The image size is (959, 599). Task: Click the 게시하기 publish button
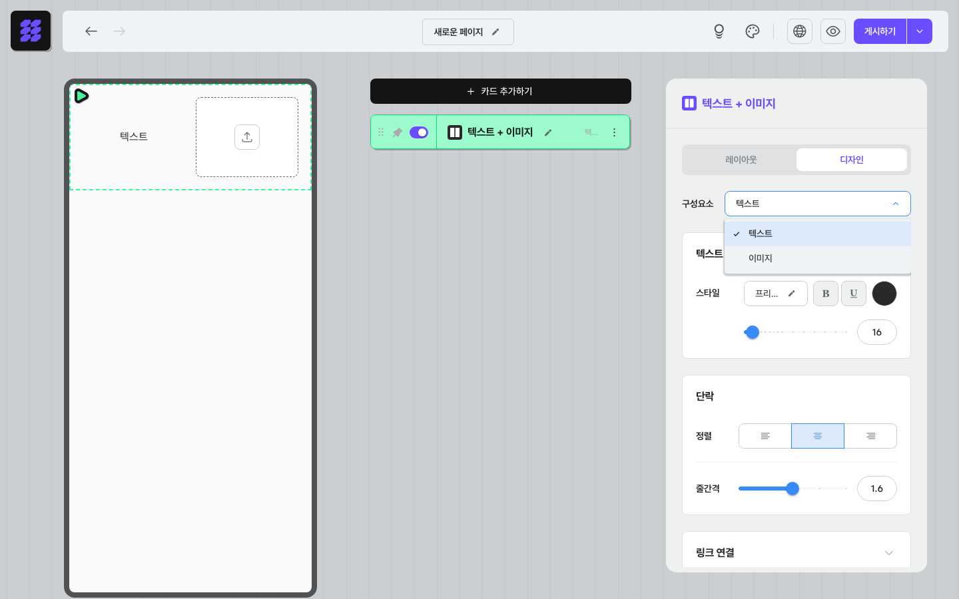click(x=880, y=31)
